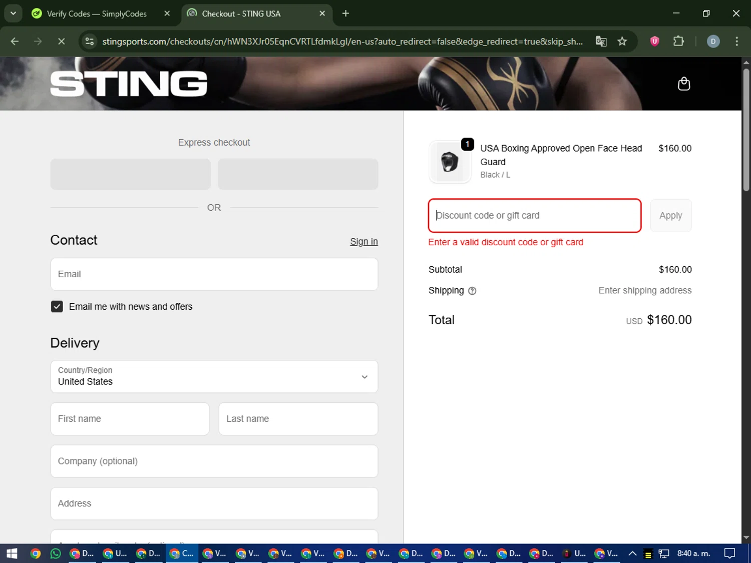The width and height of the screenshot is (751, 563).
Task: Open a new browser tab
Action: tap(345, 14)
